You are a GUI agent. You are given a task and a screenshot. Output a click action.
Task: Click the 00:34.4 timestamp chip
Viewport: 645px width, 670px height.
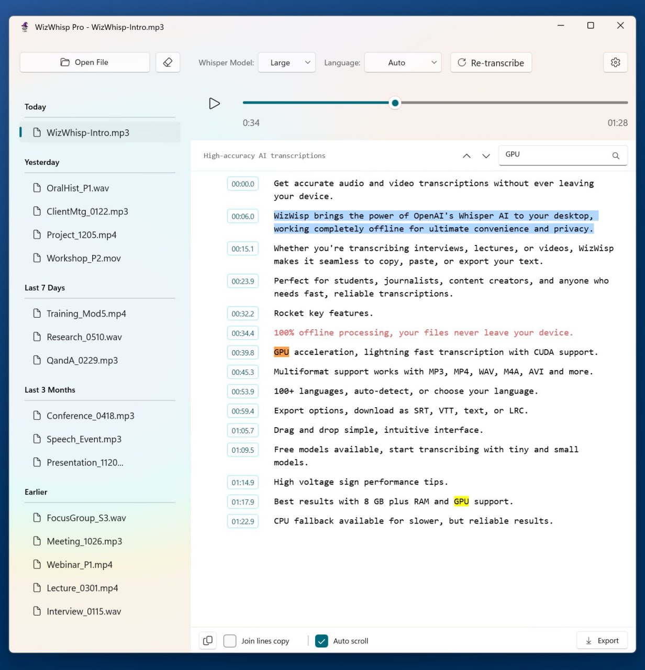point(242,333)
